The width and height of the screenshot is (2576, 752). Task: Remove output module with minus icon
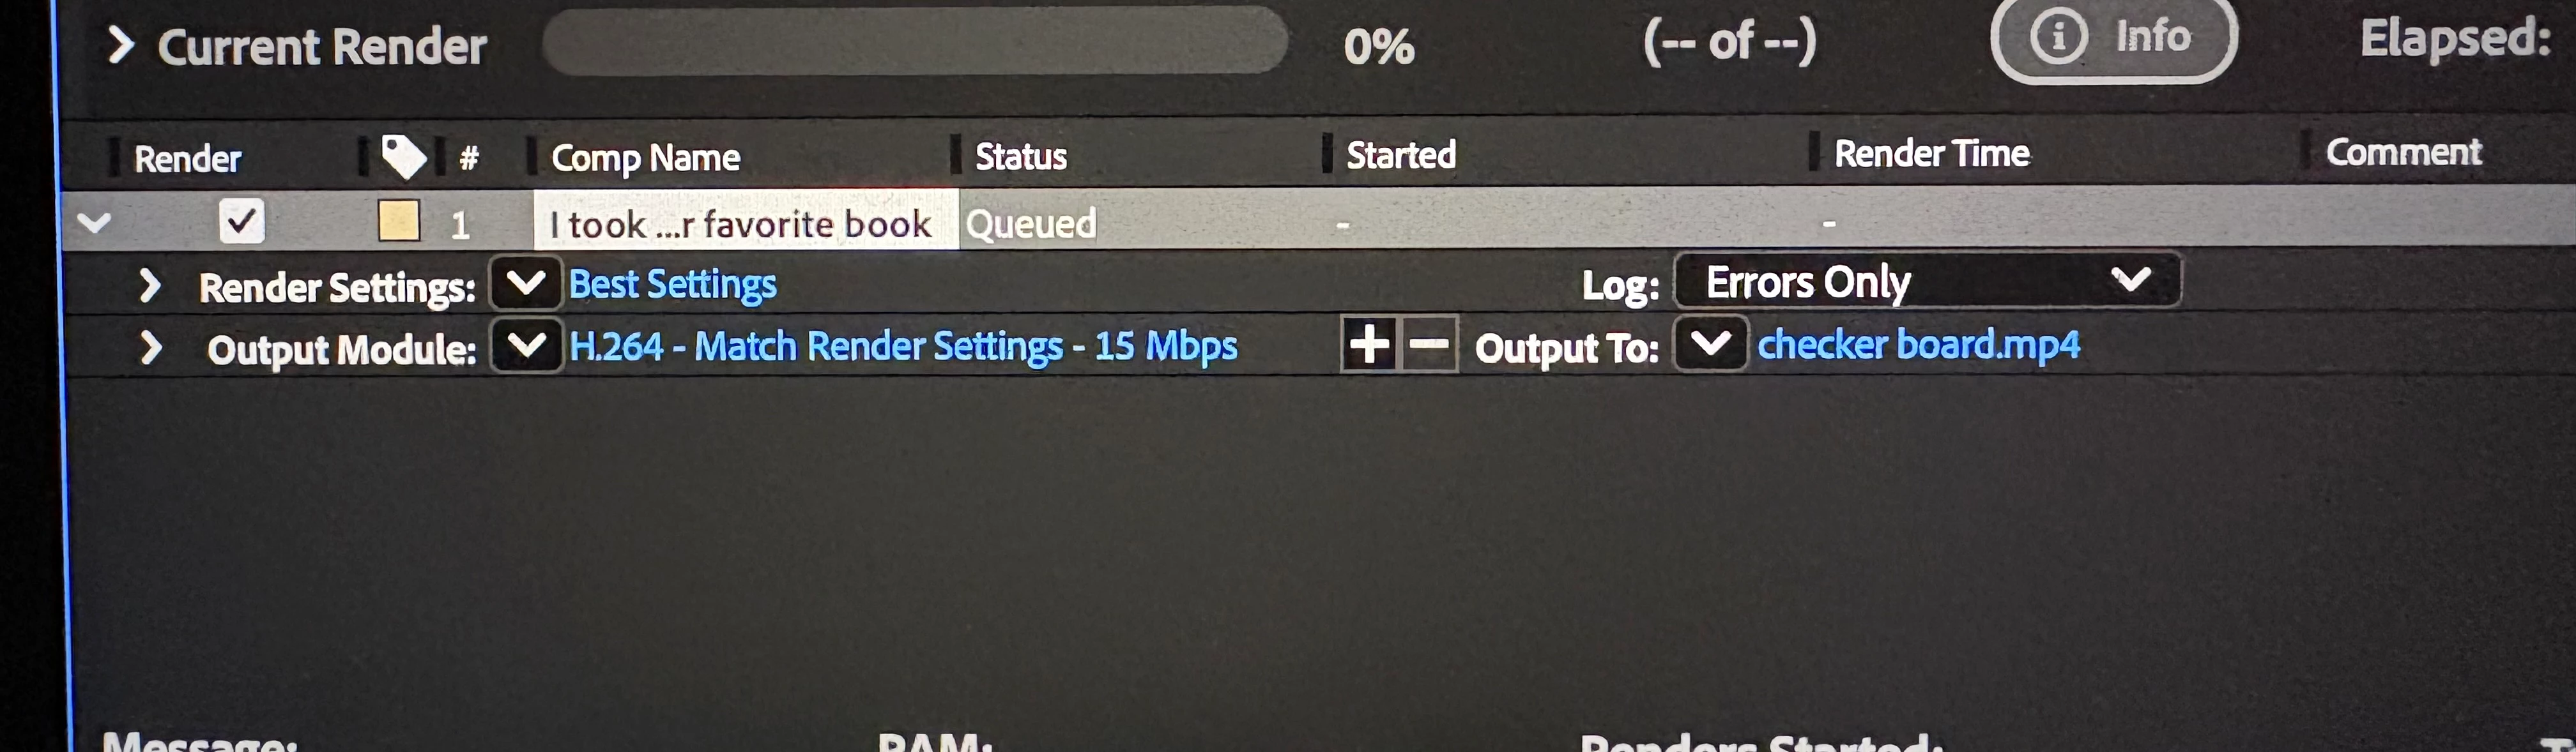click(x=1429, y=345)
